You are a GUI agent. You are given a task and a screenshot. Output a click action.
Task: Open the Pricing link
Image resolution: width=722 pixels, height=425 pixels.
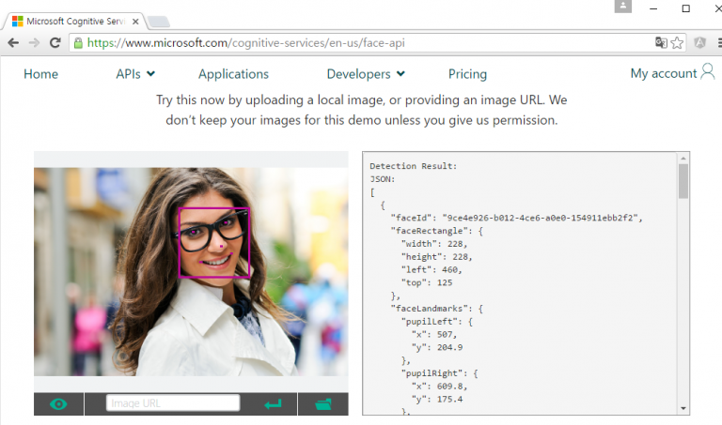click(x=467, y=74)
